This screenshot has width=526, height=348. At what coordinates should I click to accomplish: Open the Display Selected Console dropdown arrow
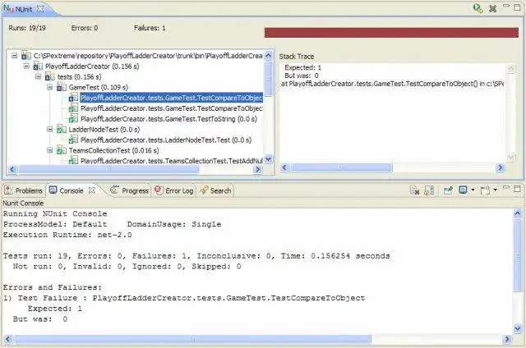coord(473,190)
